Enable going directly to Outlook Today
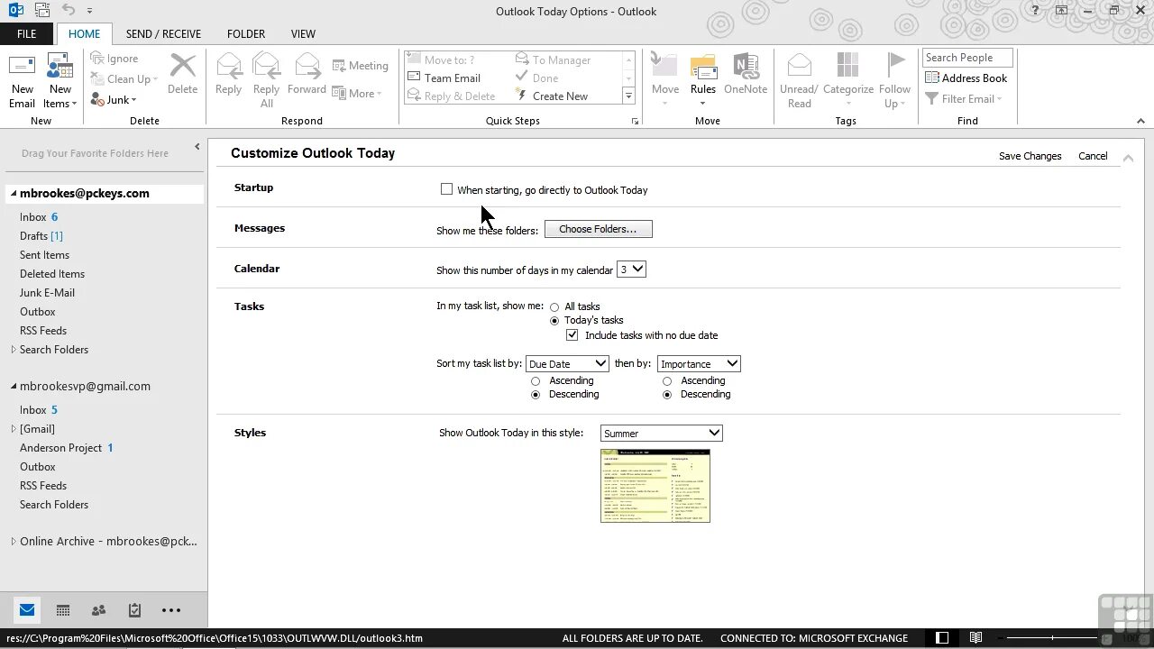 click(x=446, y=189)
